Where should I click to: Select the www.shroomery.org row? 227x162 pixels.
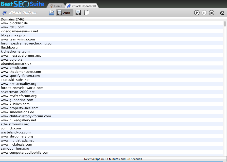(112, 136)
